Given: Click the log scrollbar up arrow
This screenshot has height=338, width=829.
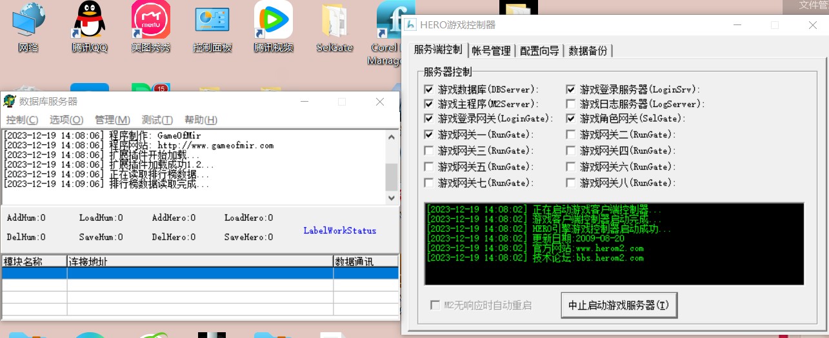Looking at the screenshot, I should coord(392,136).
